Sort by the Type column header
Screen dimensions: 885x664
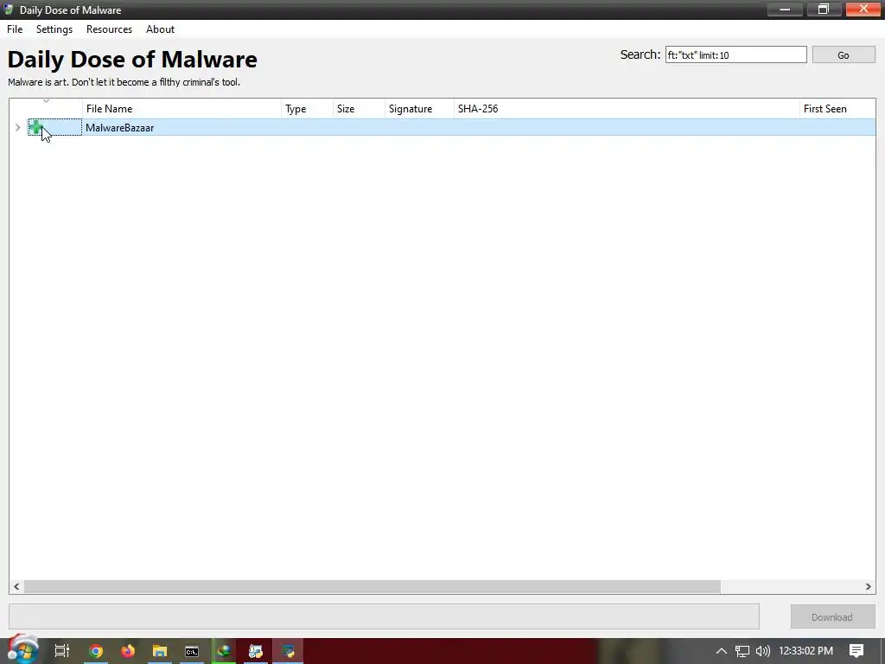click(x=307, y=108)
